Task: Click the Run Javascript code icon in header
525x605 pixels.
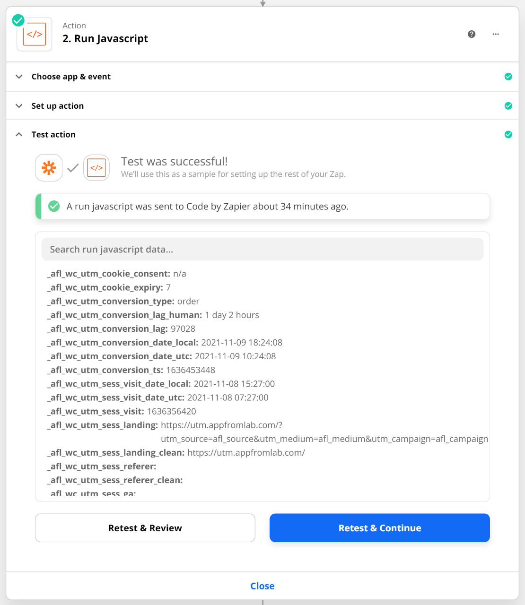Action: [35, 35]
